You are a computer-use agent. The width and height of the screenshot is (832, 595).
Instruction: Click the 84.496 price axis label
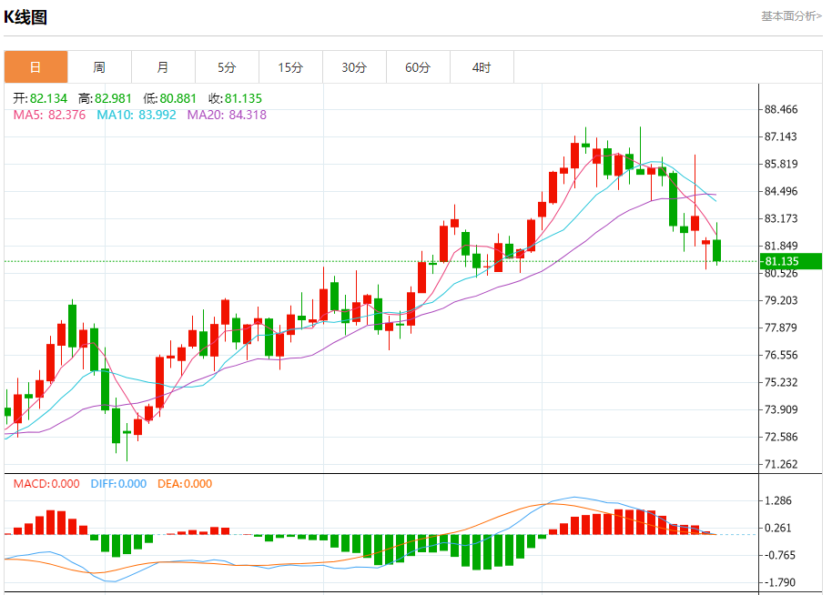coord(780,191)
